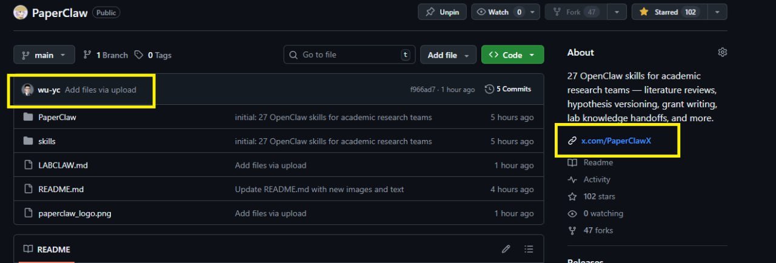The image size is (776, 263).
Task: Click the branch icon beside 1 Branch
Action: 88,55
